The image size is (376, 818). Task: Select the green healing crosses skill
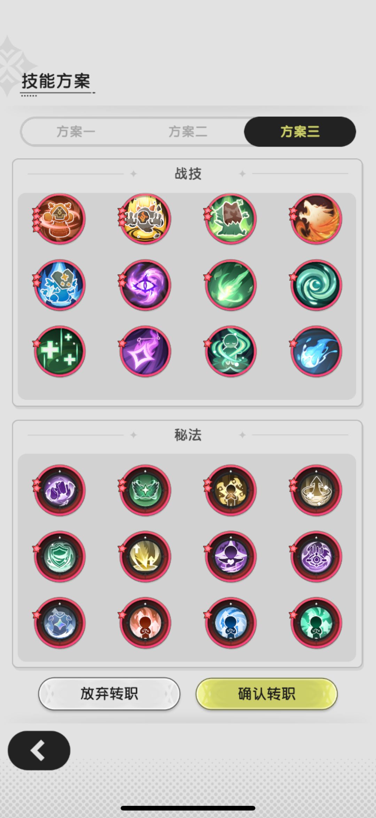[60, 351]
